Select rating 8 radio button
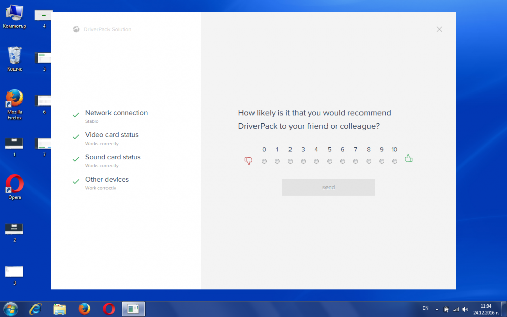 [x=369, y=161]
